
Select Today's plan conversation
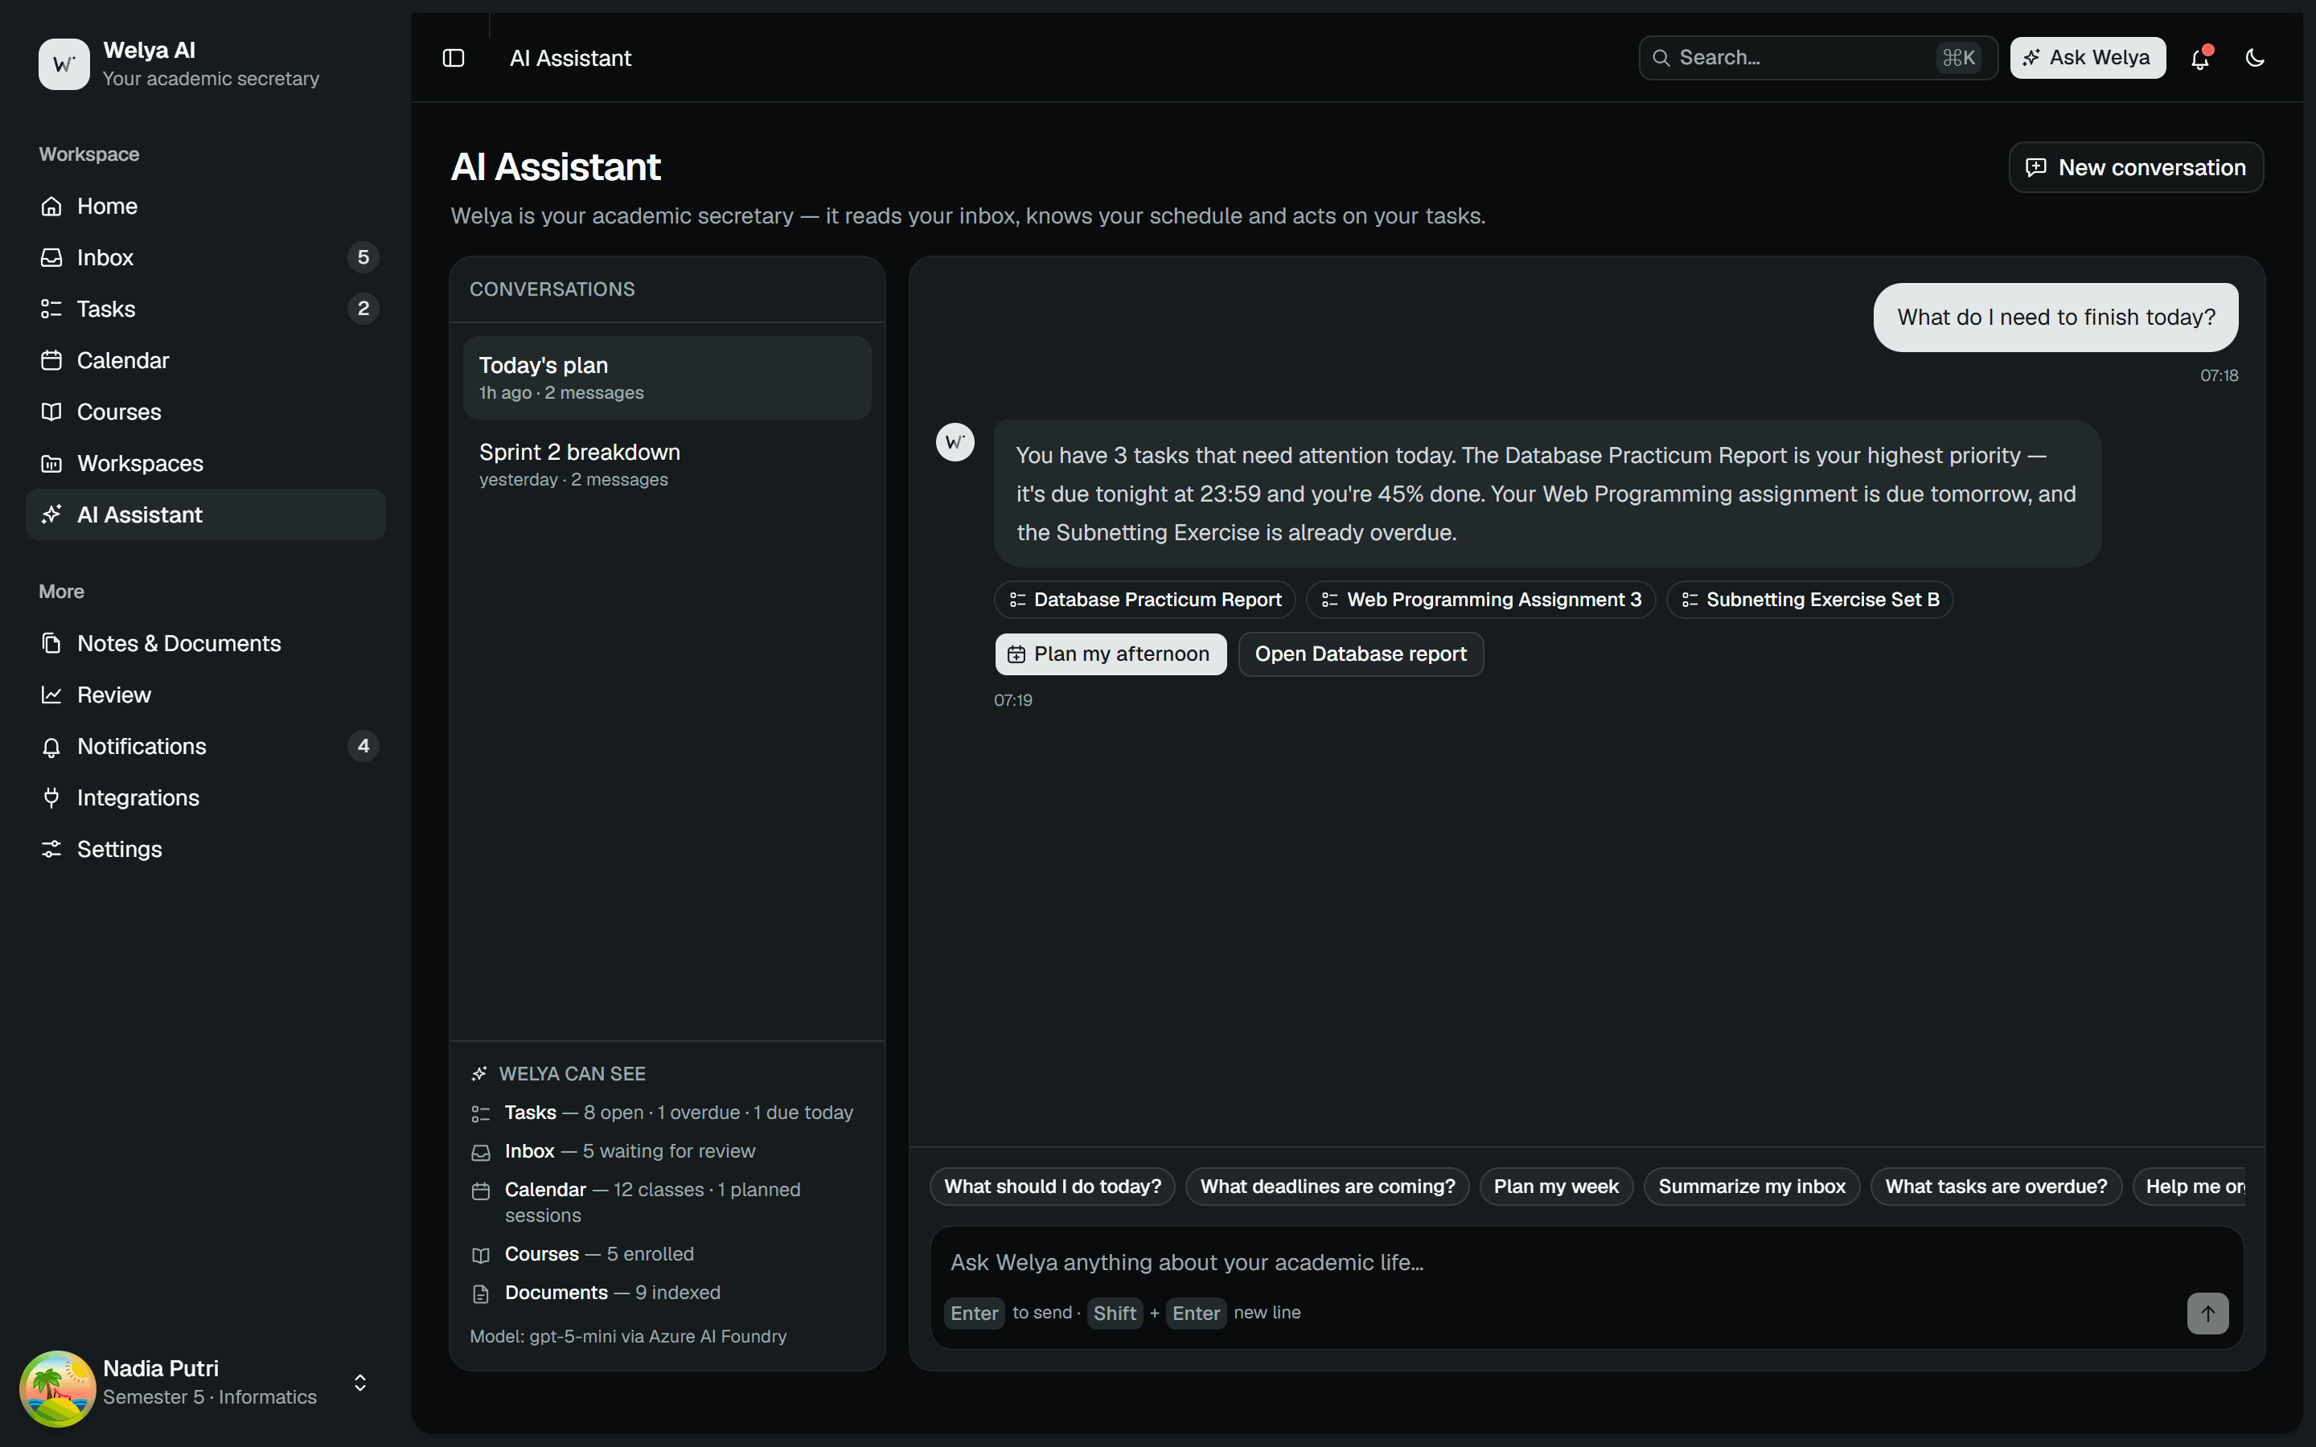pyautogui.click(x=667, y=377)
